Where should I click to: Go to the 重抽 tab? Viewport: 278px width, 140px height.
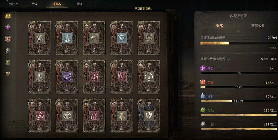[79, 4]
